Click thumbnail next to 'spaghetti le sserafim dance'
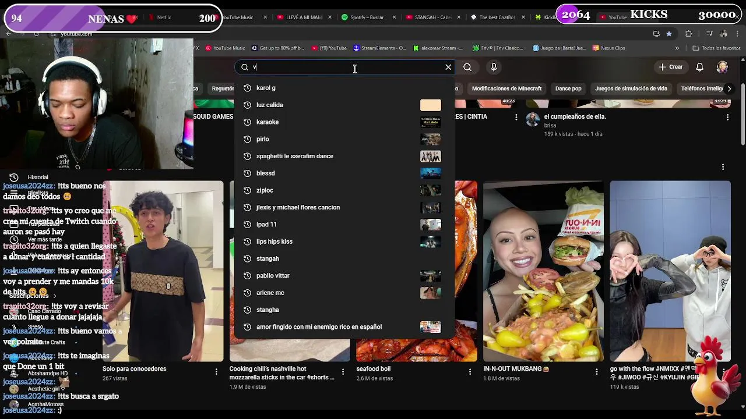Image resolution: width=746 pixels, height=419 pixels. pos(431,156)
